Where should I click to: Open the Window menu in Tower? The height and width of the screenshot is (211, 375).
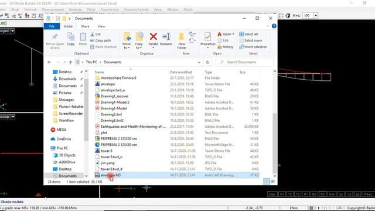(173, 9)
